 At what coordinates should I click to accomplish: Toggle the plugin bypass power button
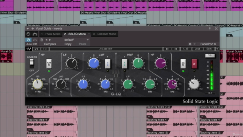tap(28, 40)
